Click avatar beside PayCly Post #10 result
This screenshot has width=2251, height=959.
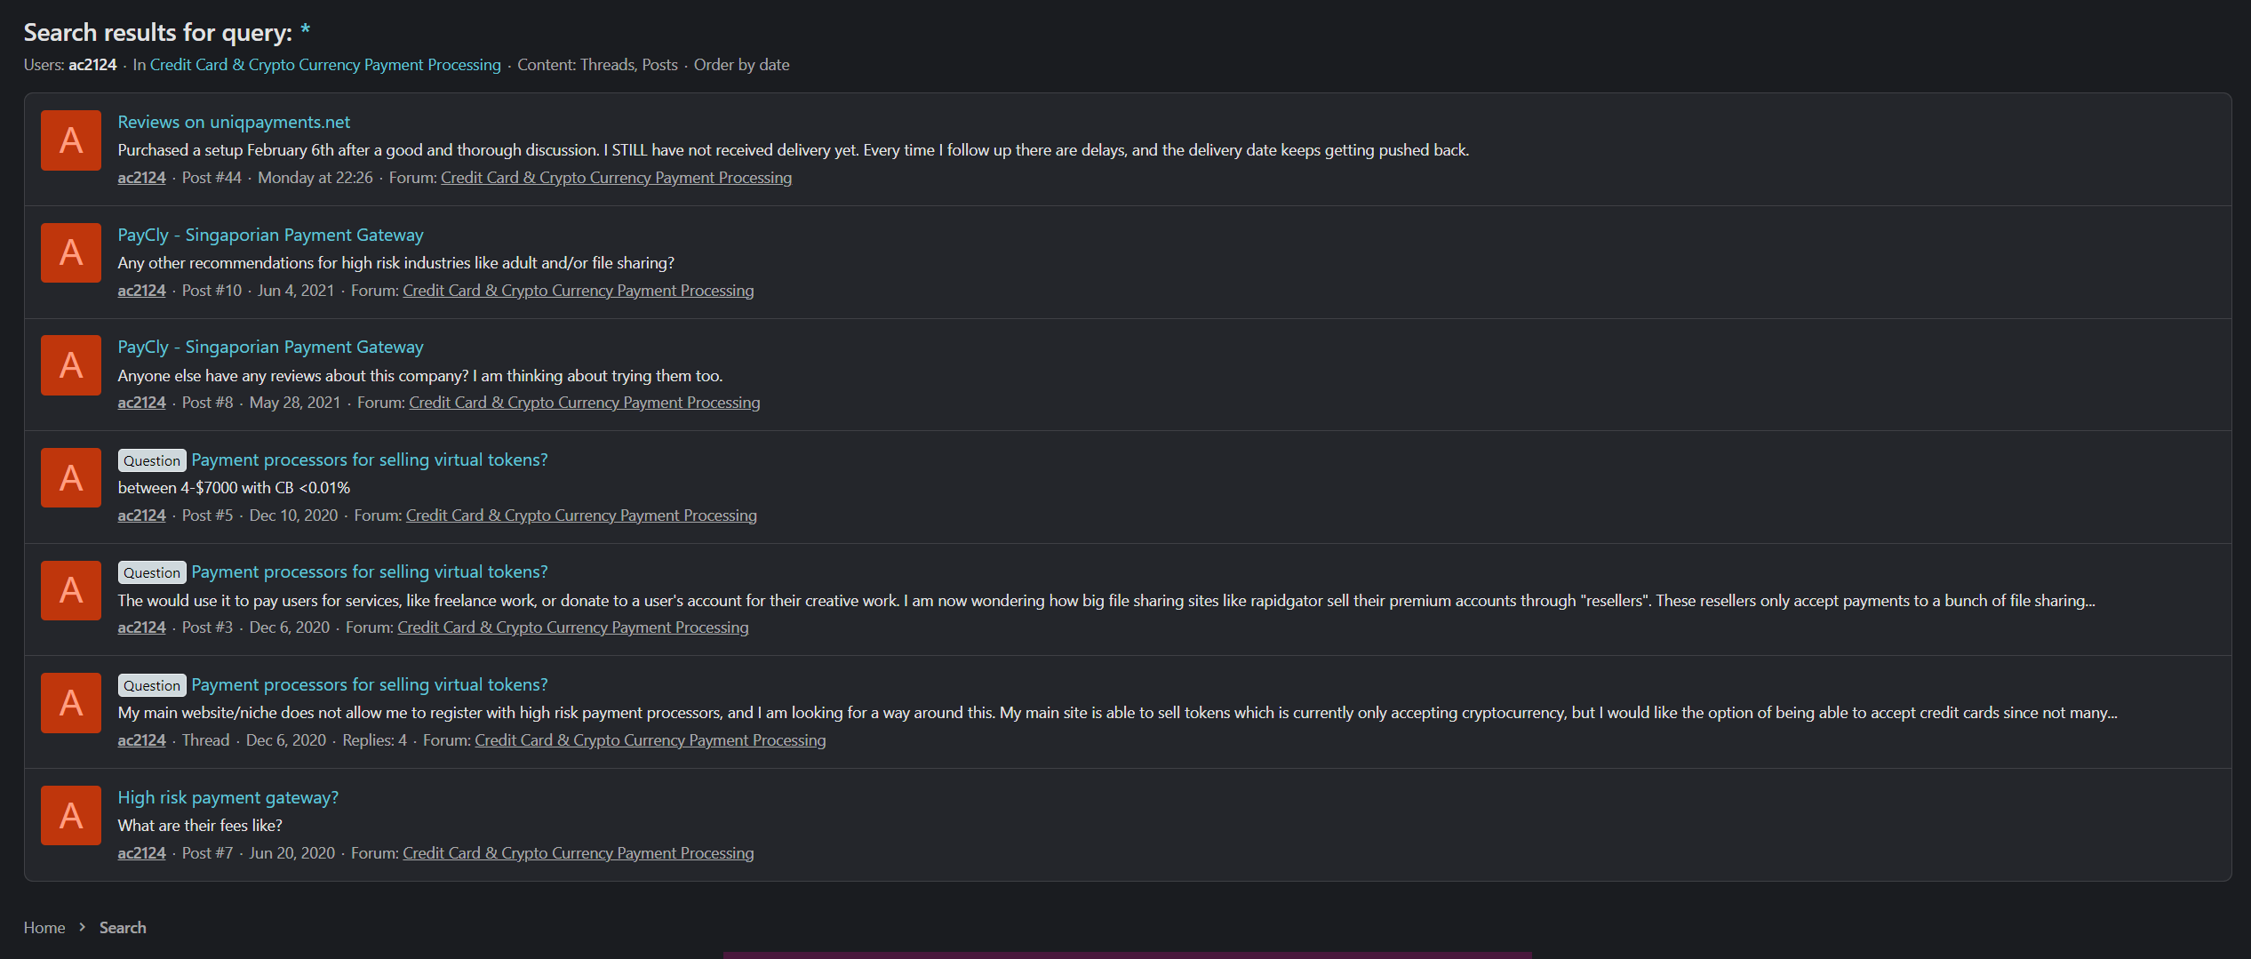(71, 253)
